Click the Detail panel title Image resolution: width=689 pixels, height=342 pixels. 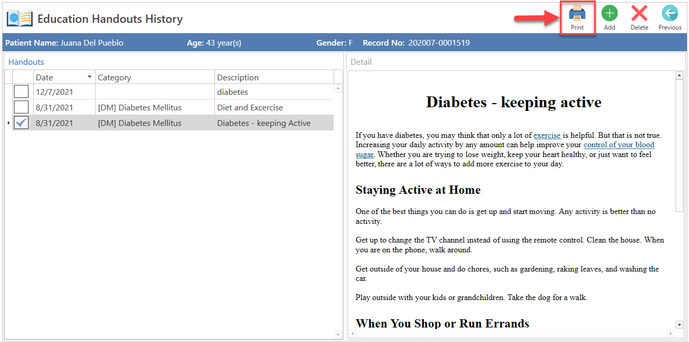(x=361, y=62)
